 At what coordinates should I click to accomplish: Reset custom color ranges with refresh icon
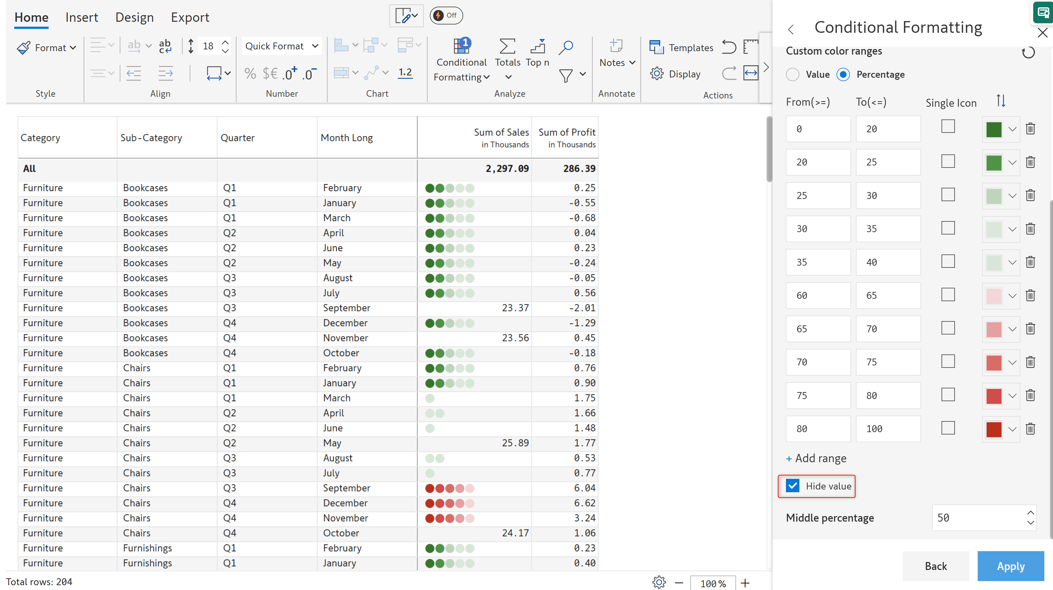1028,53
